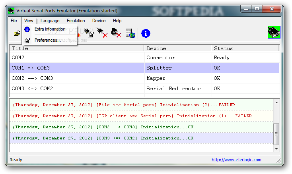The height and width of the screenshot is (174, 292).
Task: Click the log scrollbar down arrow
Action: 276,149
